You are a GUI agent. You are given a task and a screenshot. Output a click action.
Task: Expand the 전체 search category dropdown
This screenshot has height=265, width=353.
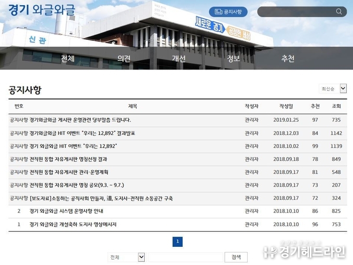pos(126,257)
